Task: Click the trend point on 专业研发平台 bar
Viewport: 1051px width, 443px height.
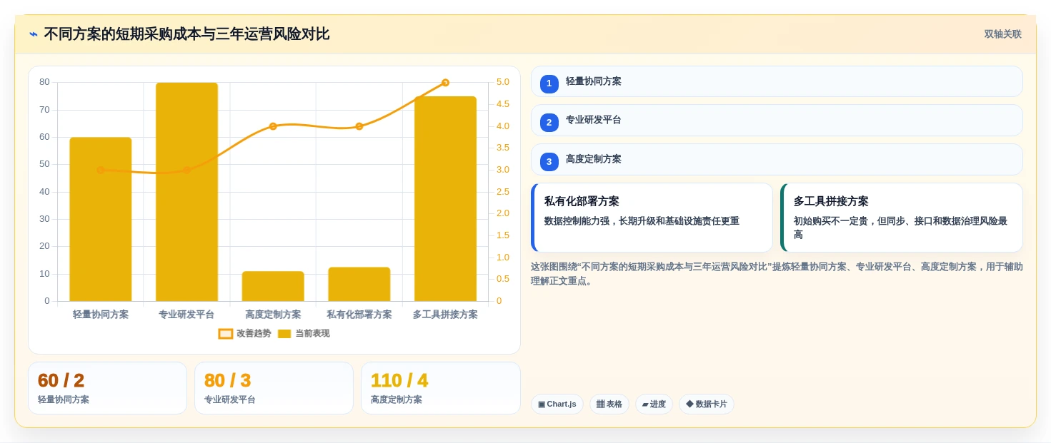Action: pyautogui.click(x=186, y=170)
